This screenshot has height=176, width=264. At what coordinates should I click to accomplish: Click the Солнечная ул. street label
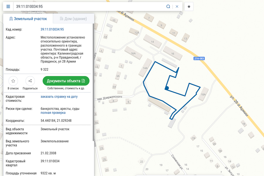coord(177,162)
